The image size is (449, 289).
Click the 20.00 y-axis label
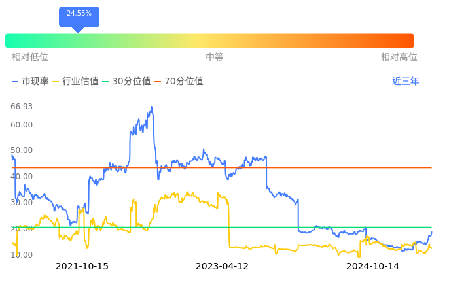pyautogui.click(x=22, y=229)
